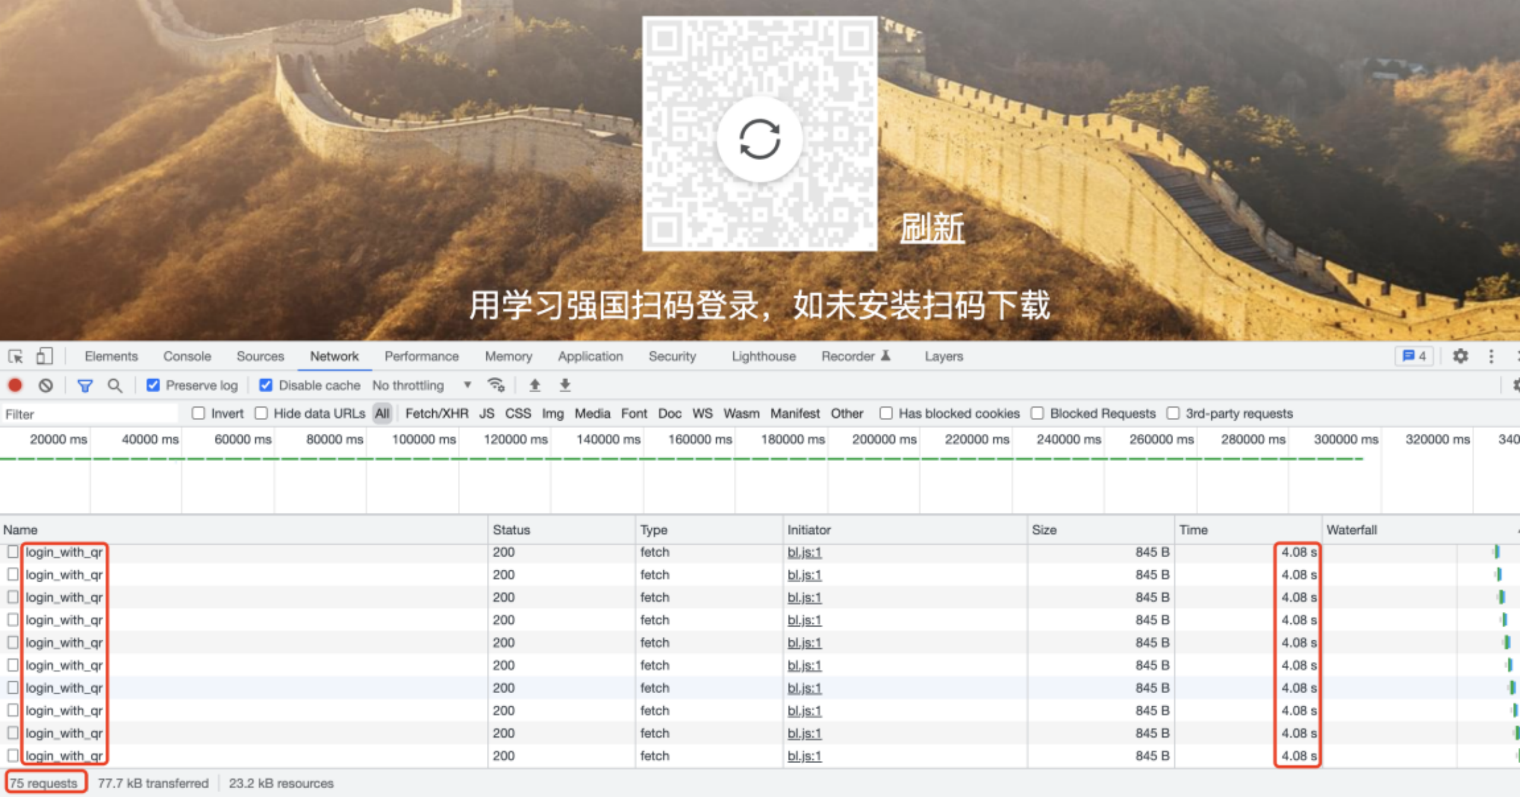Open network conditions wifi icon
Image resolution: width=1520 pixels, height=797 pixels.
click(x=496, y=385)
